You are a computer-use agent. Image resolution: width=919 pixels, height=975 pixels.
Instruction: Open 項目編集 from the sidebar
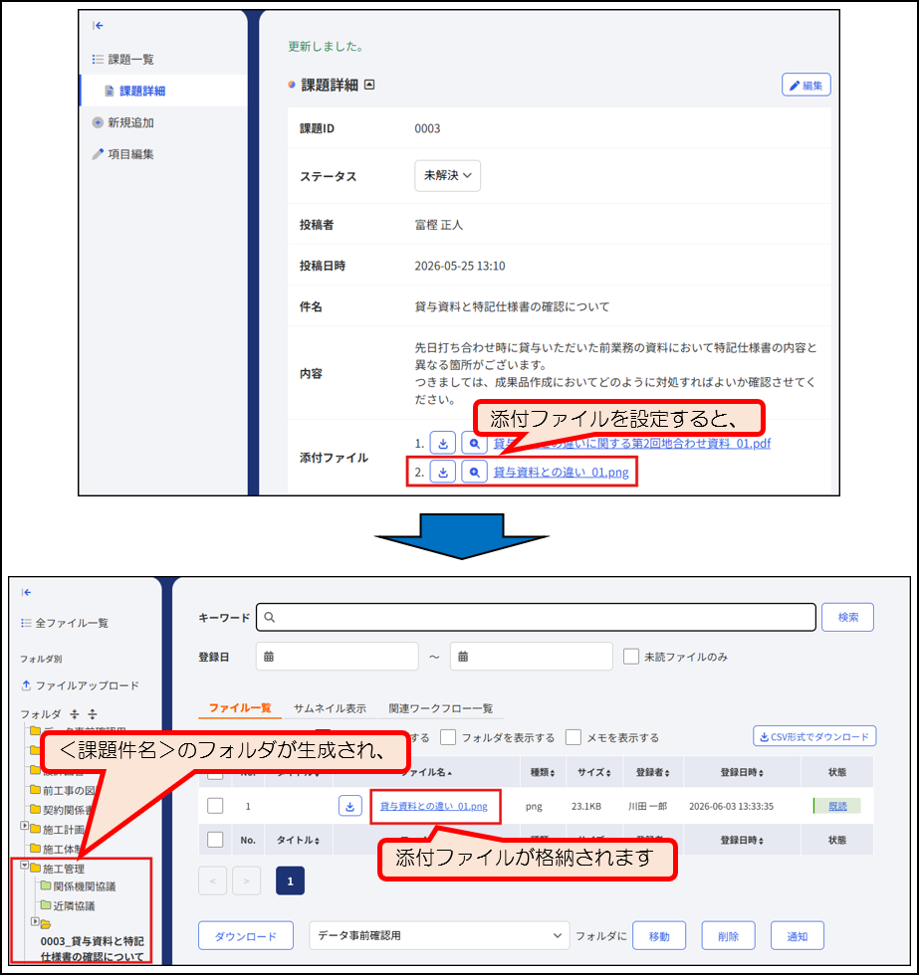click(123, 153)
